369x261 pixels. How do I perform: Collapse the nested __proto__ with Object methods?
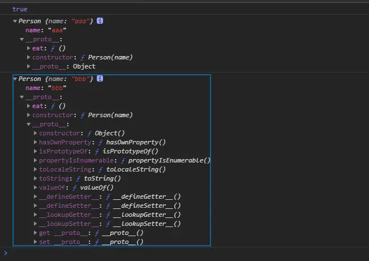pos(28,124)
